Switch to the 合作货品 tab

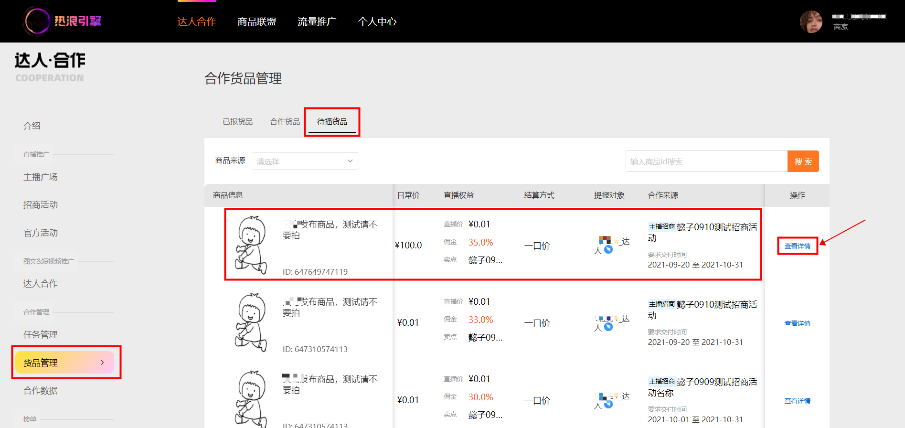click(285, 122)
